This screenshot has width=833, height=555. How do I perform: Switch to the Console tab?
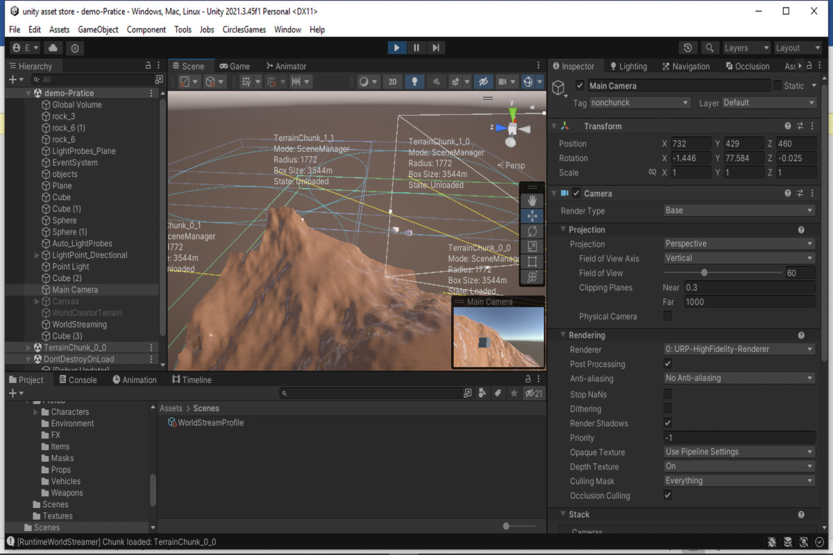pos(78,380)
